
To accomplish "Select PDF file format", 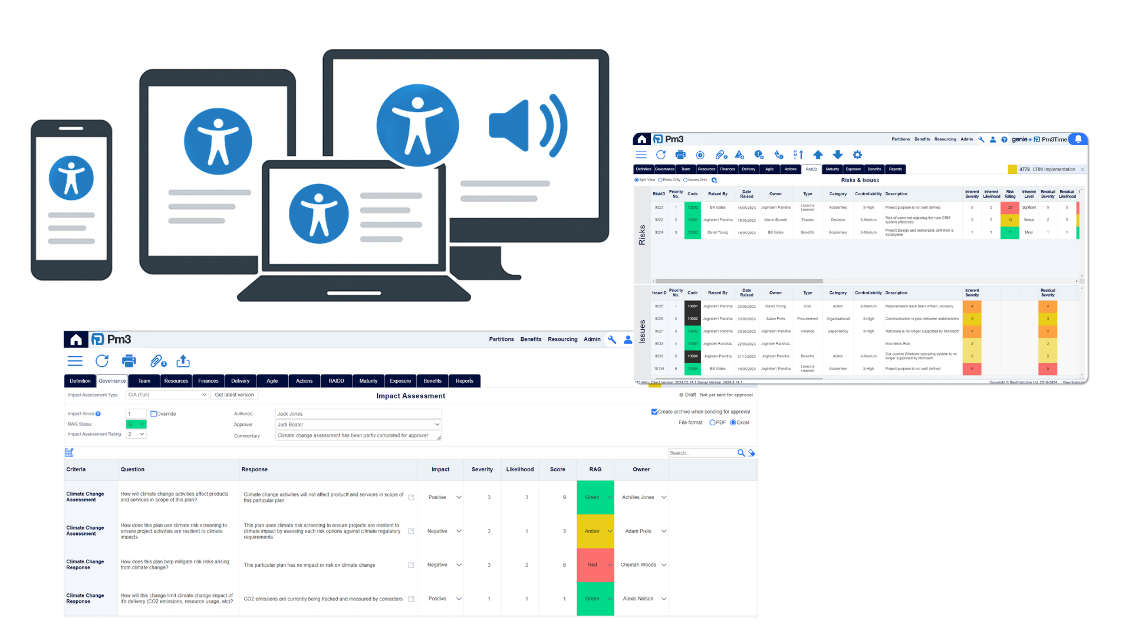I will tap(712, 422).
